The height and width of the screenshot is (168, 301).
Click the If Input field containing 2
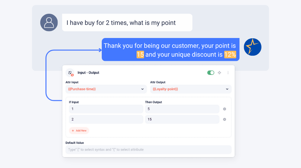tap(106, 119)
